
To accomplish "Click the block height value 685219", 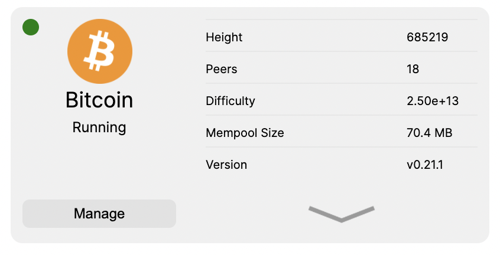I will point(427,37).
